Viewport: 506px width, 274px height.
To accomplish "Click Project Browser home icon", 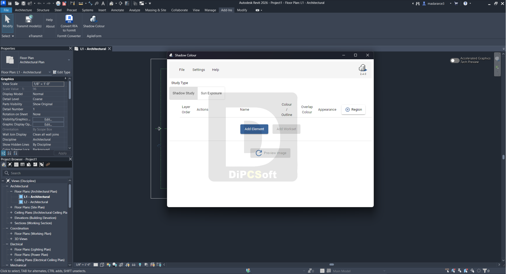I will pyautogui.click(x=4, y=164).
